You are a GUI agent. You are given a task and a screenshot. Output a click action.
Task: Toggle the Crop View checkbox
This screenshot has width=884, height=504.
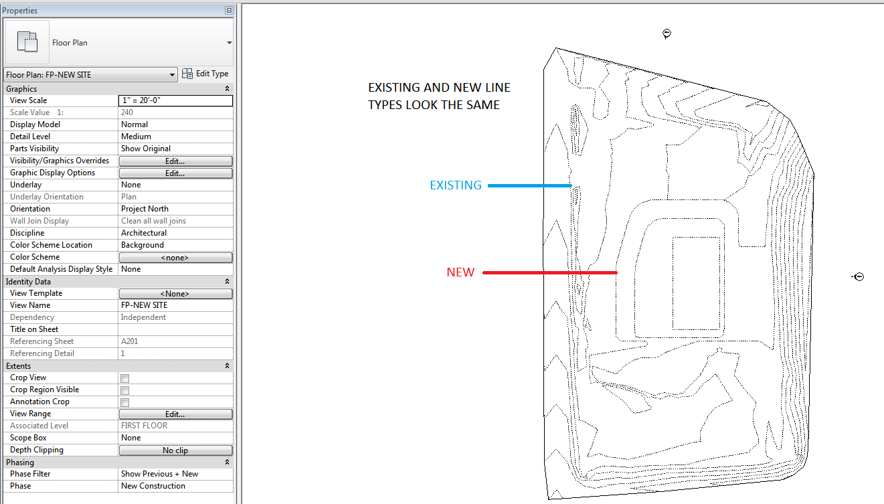click(x=125, y=378)
